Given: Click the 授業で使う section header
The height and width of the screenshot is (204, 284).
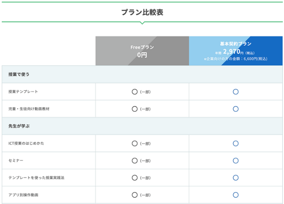Looking at the screenshot, I should pos(19,74).
